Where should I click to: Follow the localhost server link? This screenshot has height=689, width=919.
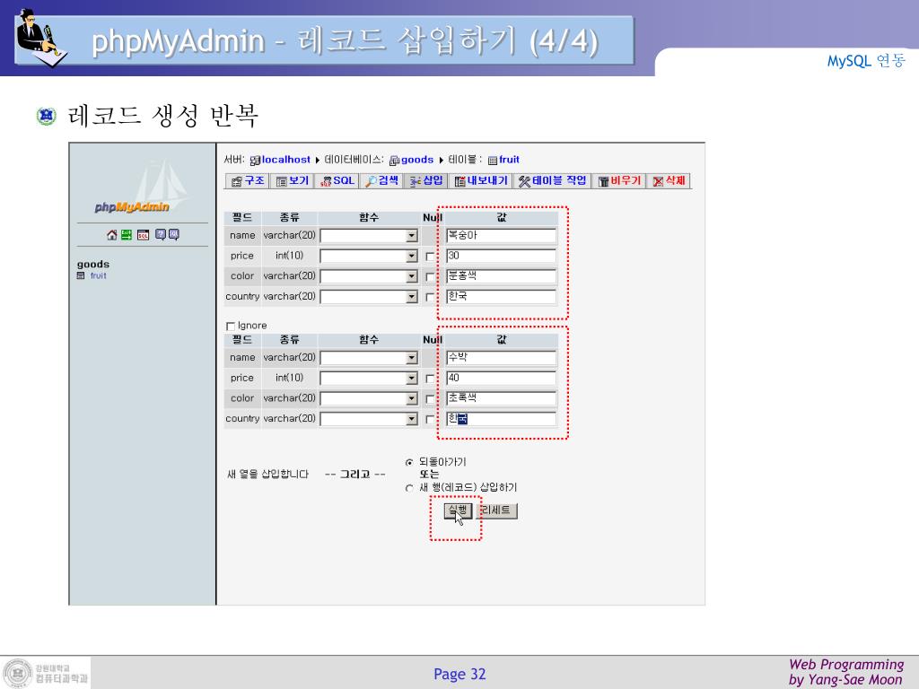pyautogui.click(x=286, y=160)
